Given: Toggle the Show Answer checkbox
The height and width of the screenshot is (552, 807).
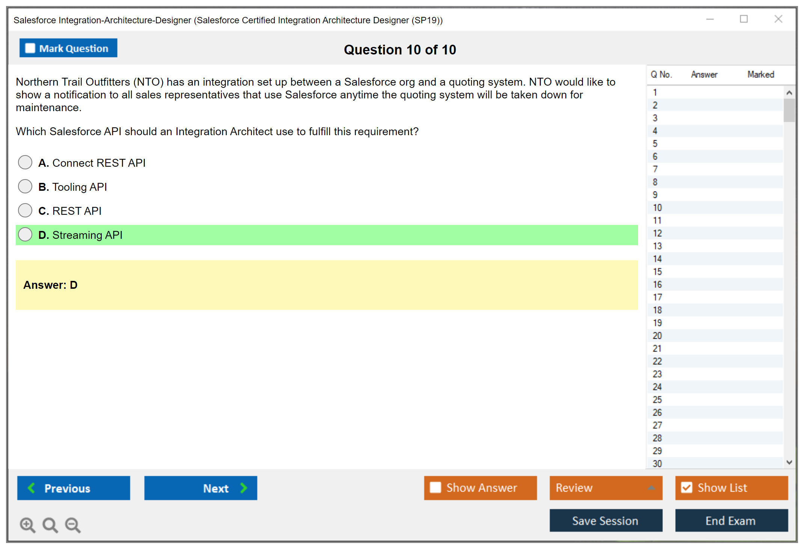Looking at the screenshot, I should [x=435, y=487].
